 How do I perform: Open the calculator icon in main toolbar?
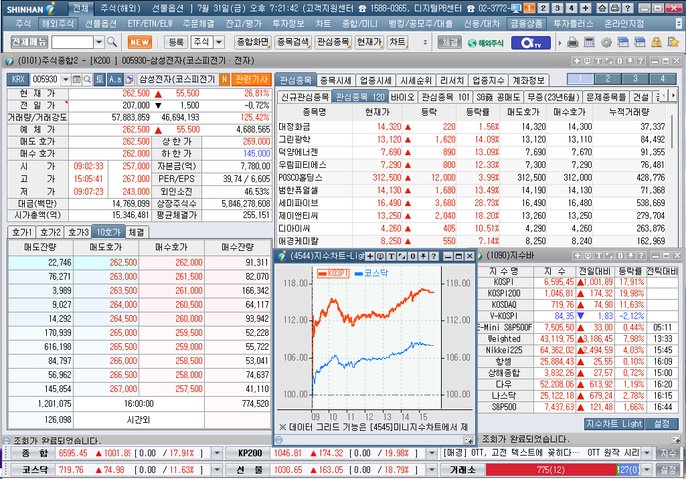click(590, 42)
